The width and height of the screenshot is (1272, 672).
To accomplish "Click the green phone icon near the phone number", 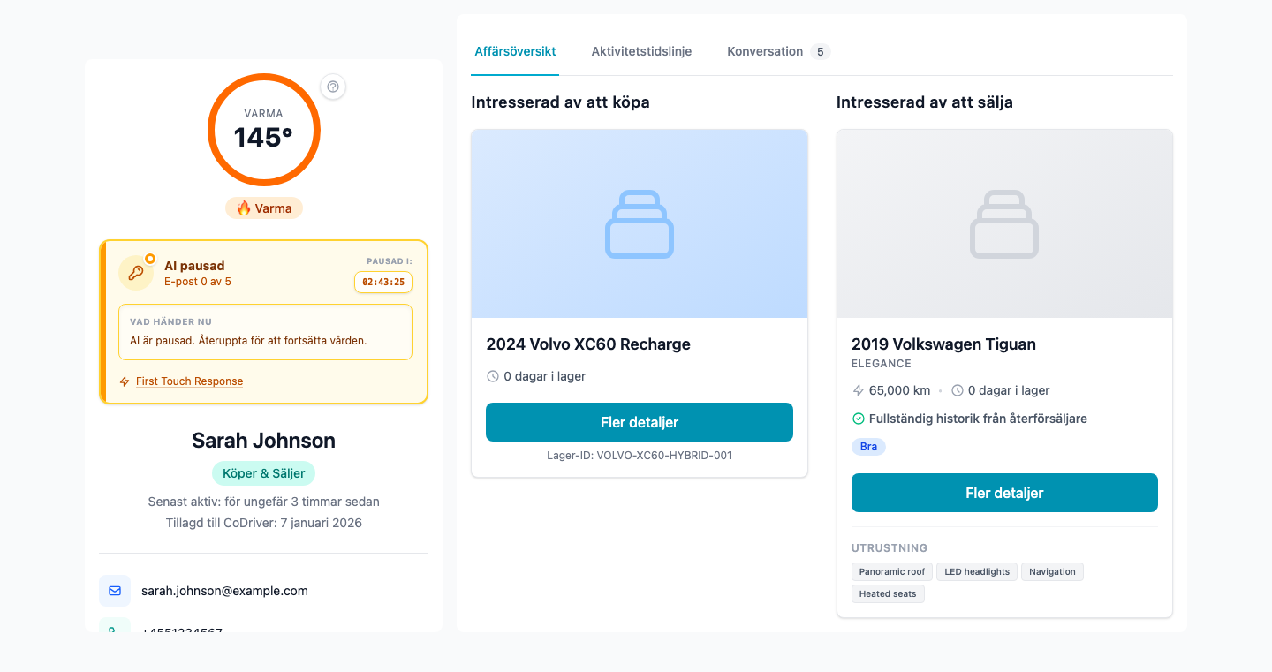I will pos(114,632).
